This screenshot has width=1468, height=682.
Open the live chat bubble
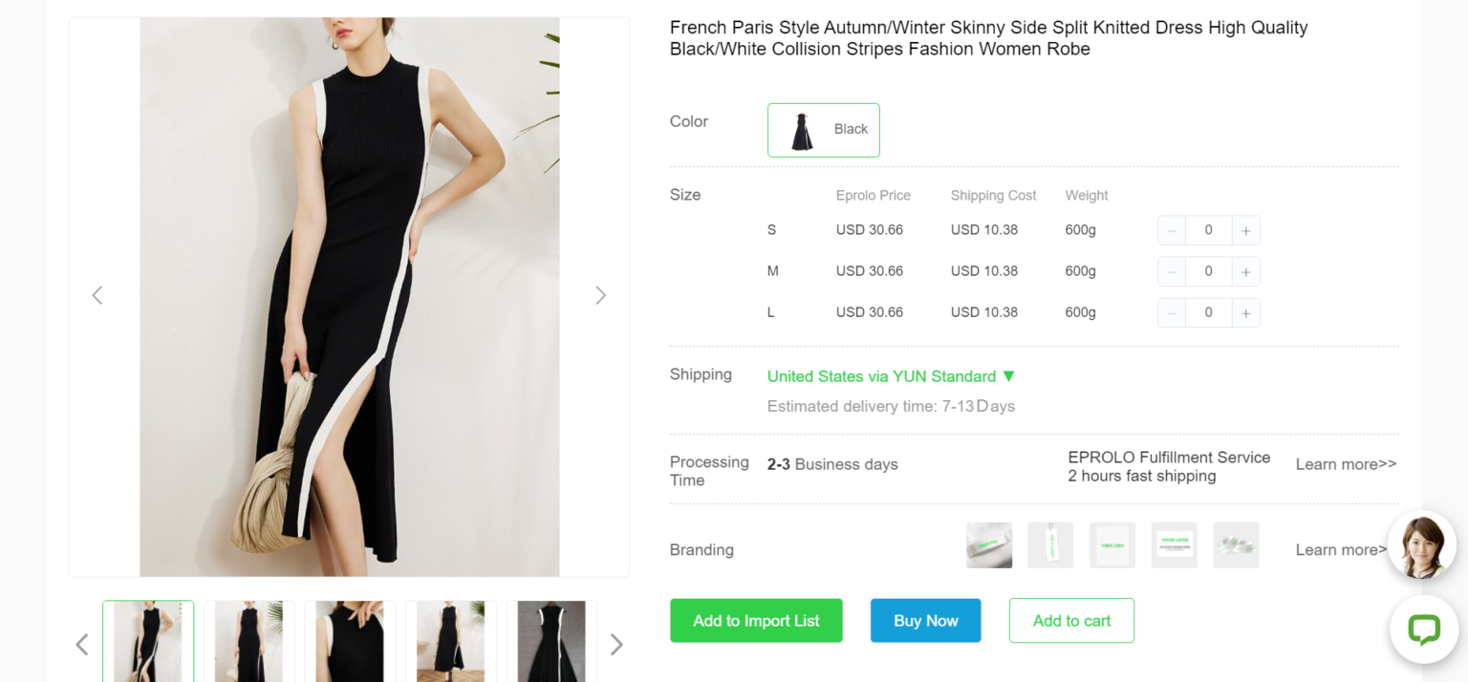pos(1423,630)
